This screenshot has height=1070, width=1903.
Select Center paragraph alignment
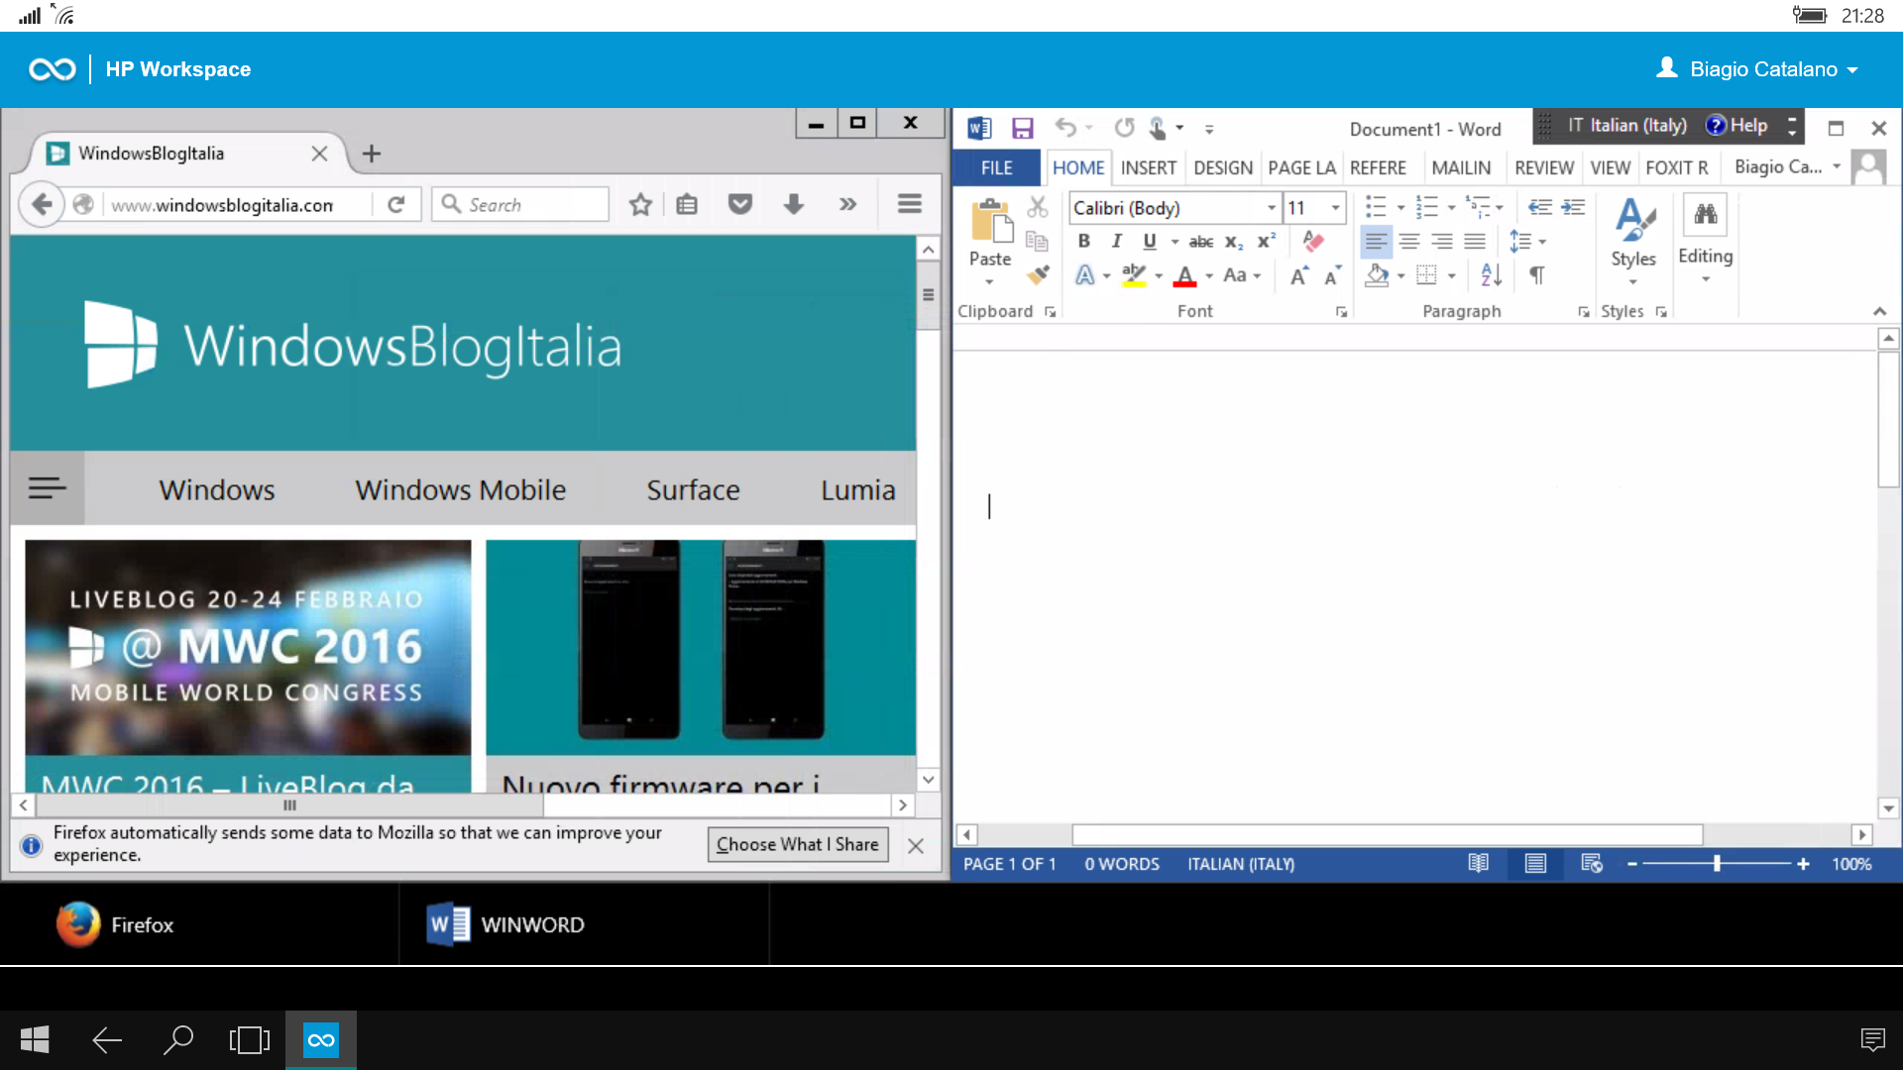tap(1409, 241)
